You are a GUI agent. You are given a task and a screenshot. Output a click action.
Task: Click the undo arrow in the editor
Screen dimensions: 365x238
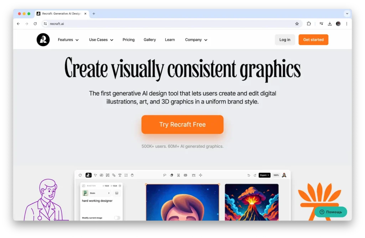248,175
